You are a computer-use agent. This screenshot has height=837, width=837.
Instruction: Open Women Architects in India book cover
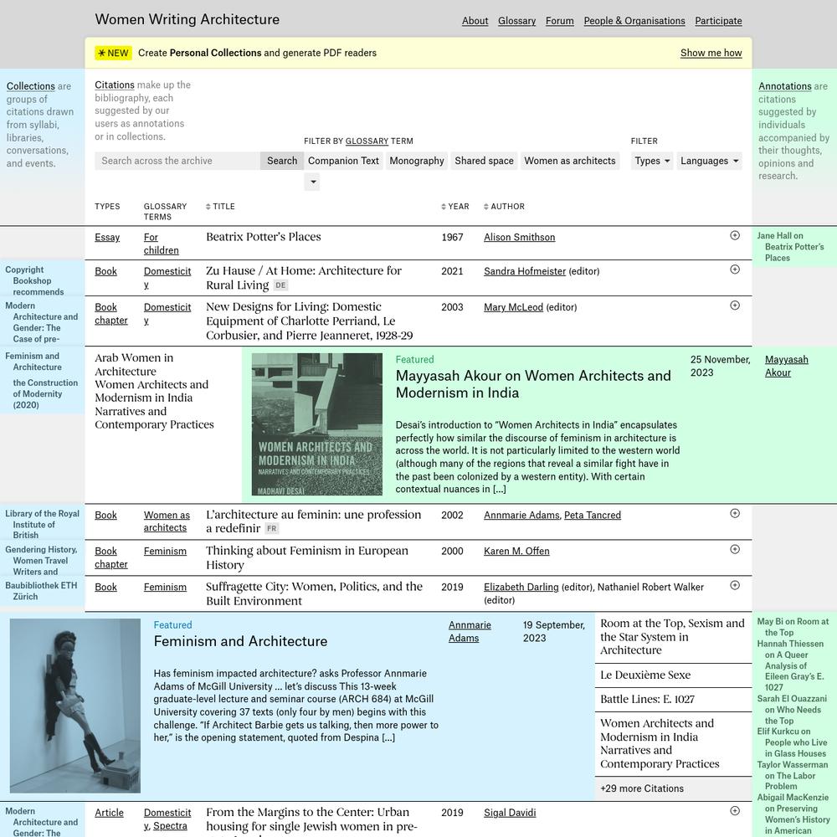(x=317, y=424)
